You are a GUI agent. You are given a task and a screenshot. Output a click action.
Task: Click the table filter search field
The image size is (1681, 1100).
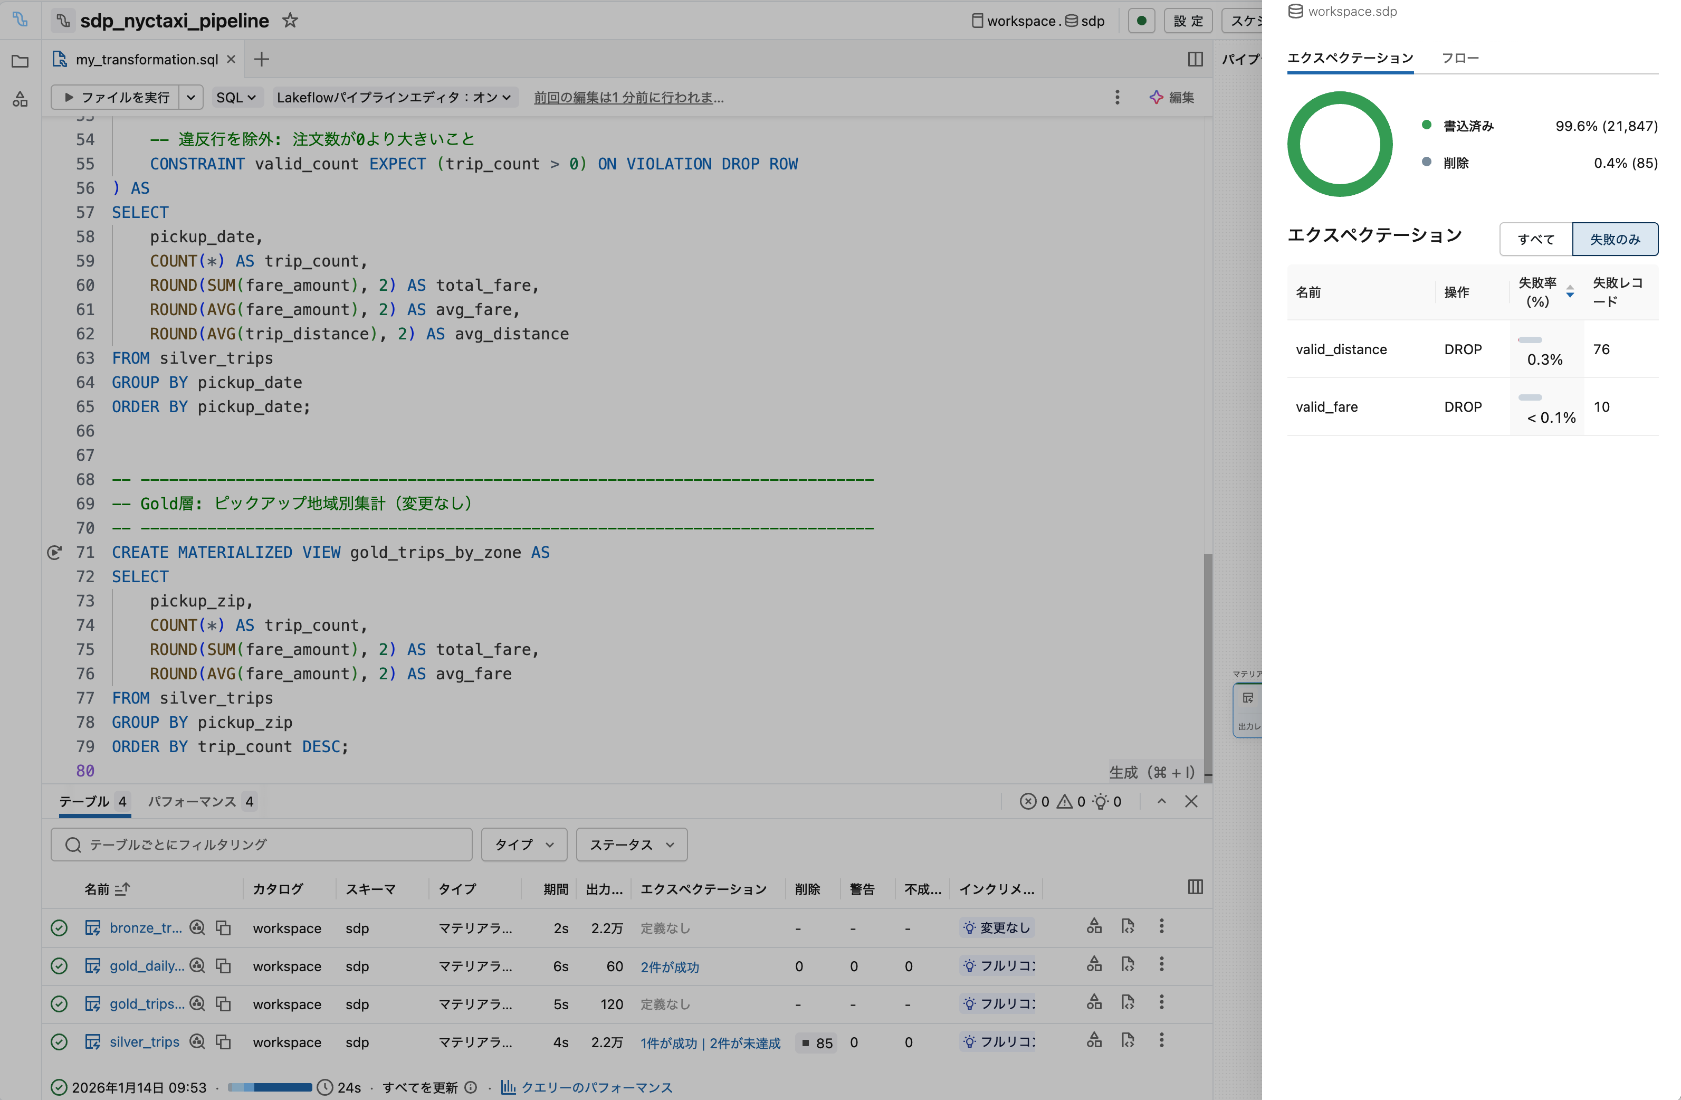click(261, 844)
